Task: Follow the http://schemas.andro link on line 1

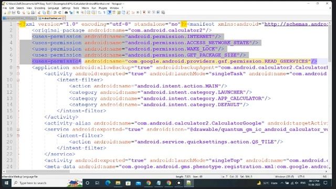Action: [296, 24]
